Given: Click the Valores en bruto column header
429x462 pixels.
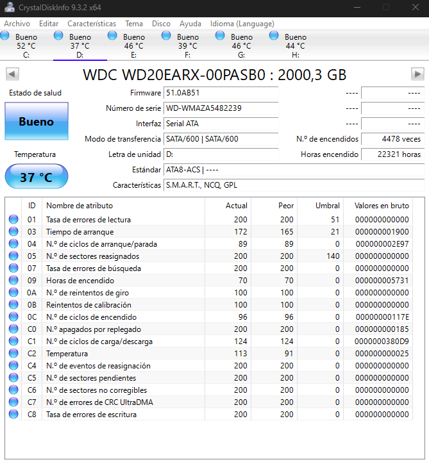Looking at the screenshot, I should click(x=378, y=206).
